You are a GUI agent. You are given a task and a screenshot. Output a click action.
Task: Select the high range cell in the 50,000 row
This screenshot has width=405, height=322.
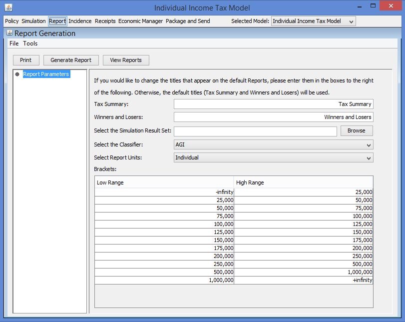(x=303, y=208)
